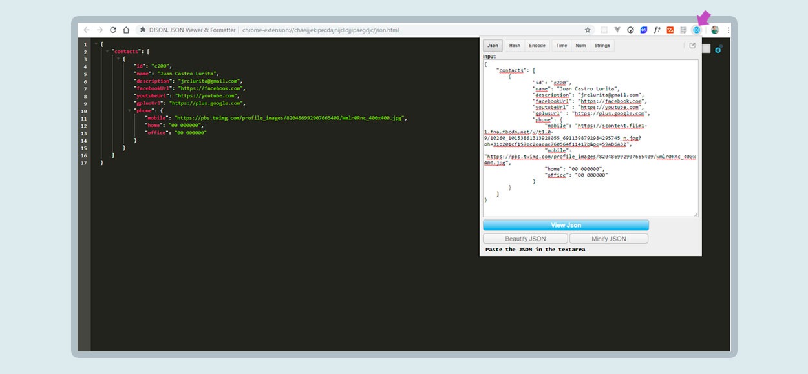Open the gray grid extension icon

pos(683,30)
